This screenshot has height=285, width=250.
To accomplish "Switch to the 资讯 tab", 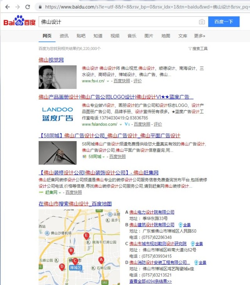I will pos(64,36).
